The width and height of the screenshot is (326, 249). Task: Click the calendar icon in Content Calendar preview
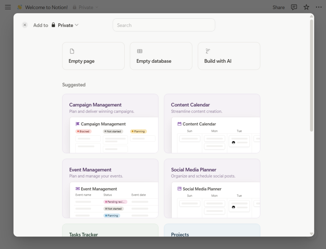click(x=179, y=124)
